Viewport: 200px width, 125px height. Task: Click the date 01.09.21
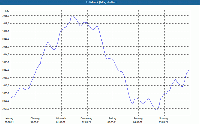tap(61, 122)
